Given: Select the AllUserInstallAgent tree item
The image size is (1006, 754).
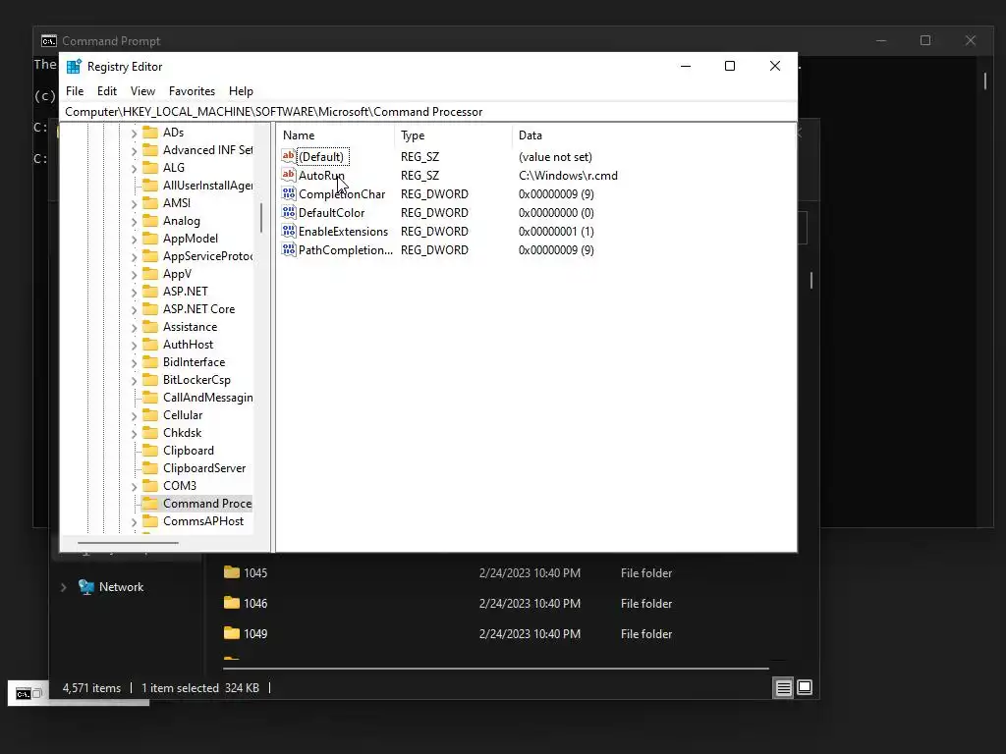Looking at the screenshot, I should pos(207,186).
